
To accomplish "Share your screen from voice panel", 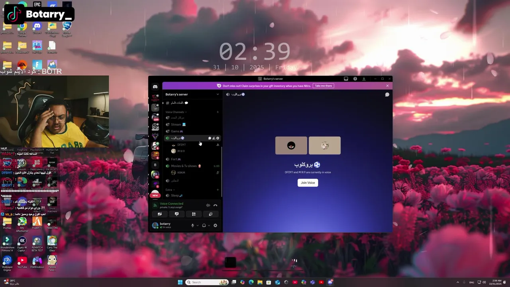I will (177, 214).
